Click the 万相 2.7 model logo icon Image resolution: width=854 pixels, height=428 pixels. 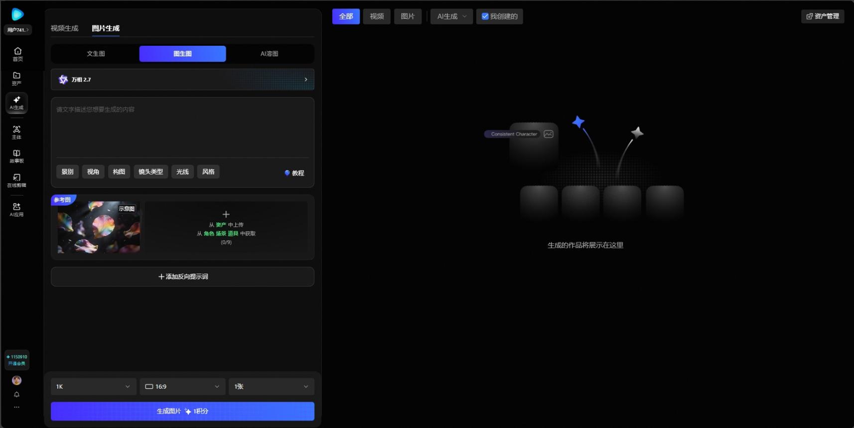63,80
